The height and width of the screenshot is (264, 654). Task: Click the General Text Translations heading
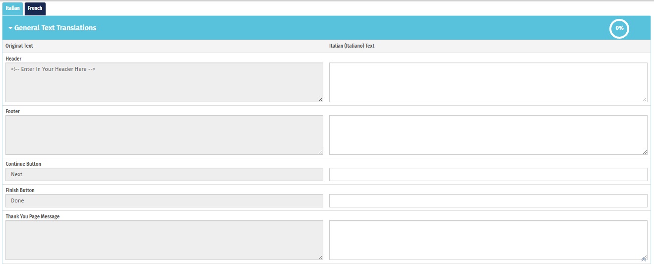[x=56, y=28]
